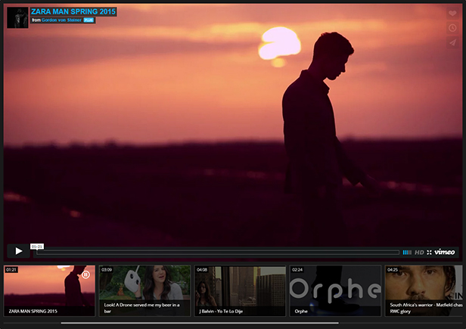This screenshot has width=466, height=329.
Task: Click the uploader's avatar portrait
Action: [x=17, y=18]
